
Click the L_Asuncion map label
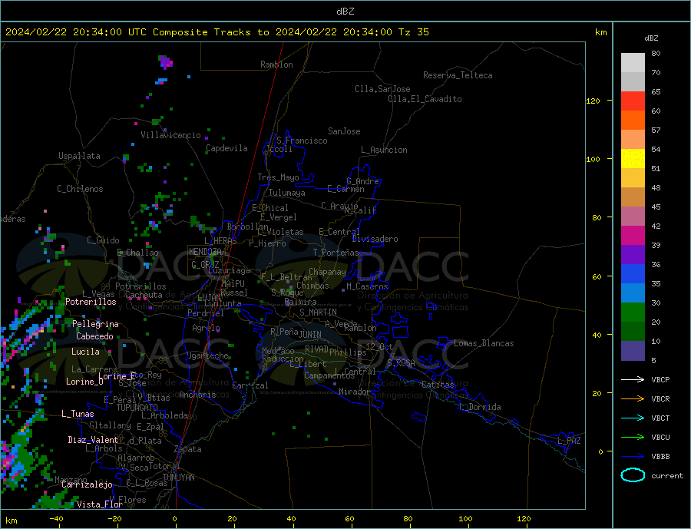tap(384, 150)
